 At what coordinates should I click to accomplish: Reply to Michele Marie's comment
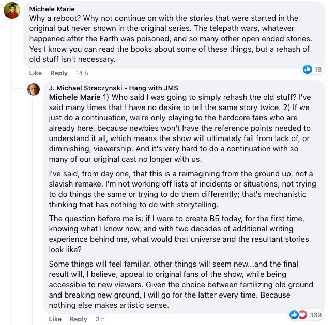(59, 73)
